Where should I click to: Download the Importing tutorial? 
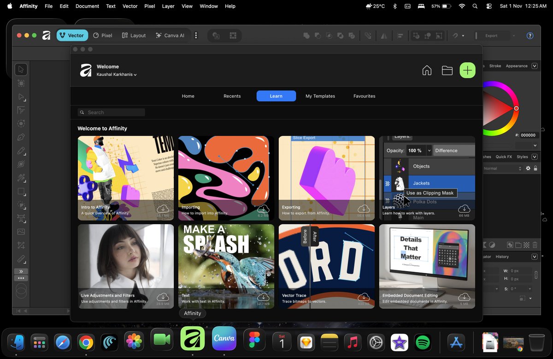(x=263, y=208)
